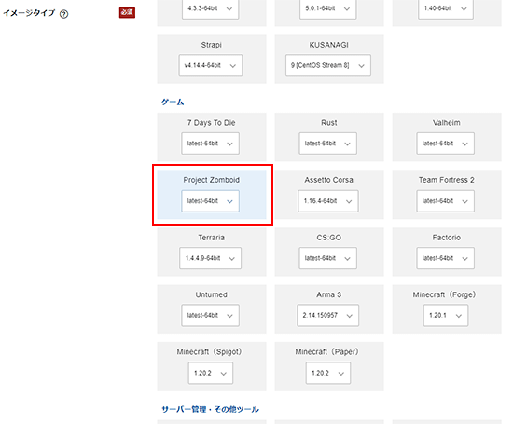
Task: Click the help icon beside イメージタイプ
Action: tap(64, 14)
